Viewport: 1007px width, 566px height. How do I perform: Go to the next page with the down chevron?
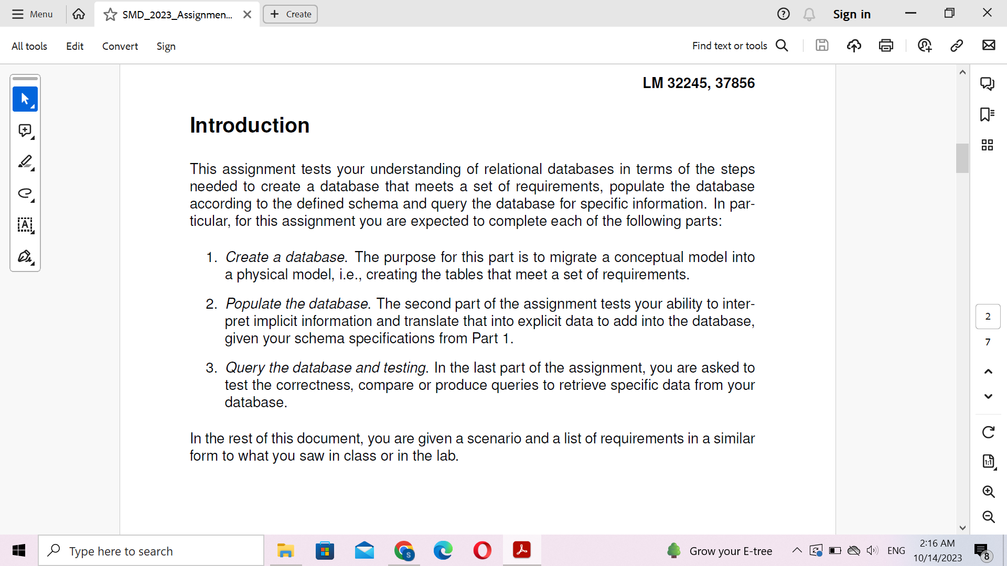988,397
